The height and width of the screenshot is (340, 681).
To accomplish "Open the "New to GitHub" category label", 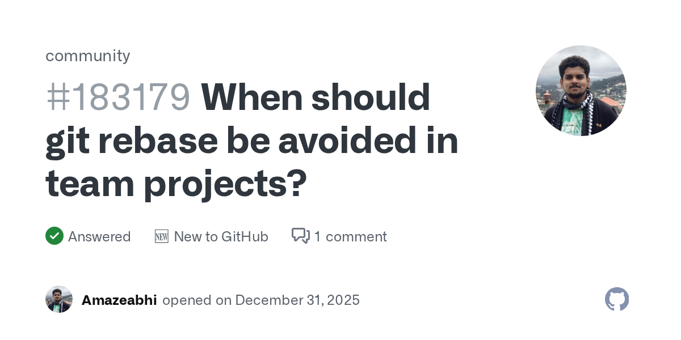I will coord(221,236).
